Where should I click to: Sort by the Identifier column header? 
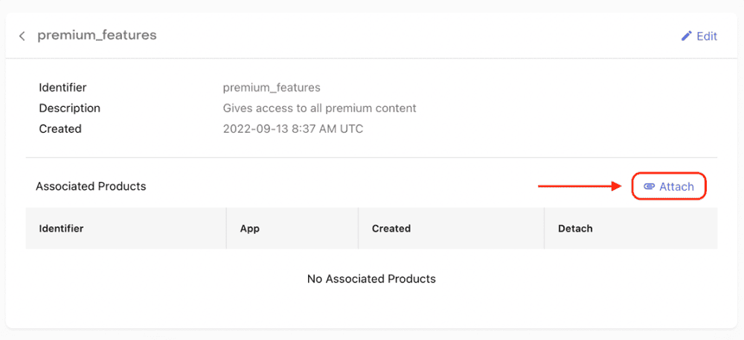click(61, 229)
